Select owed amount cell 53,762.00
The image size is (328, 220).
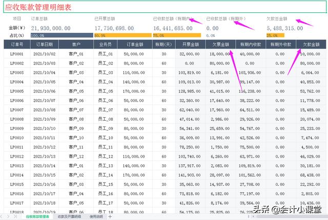310,91
